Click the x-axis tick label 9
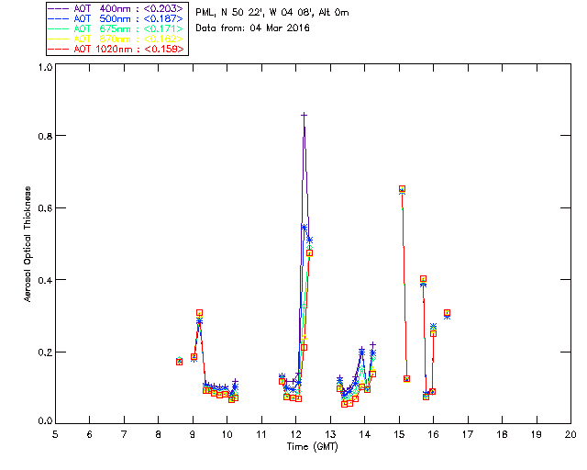Viewport: 587px width, 470px height. click(x=193, y=434)
